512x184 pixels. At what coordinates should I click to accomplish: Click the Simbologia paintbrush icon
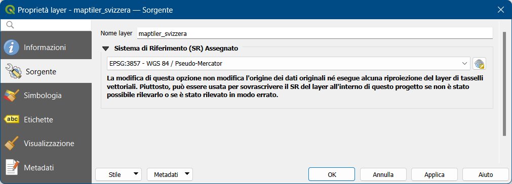coord(12,96)
